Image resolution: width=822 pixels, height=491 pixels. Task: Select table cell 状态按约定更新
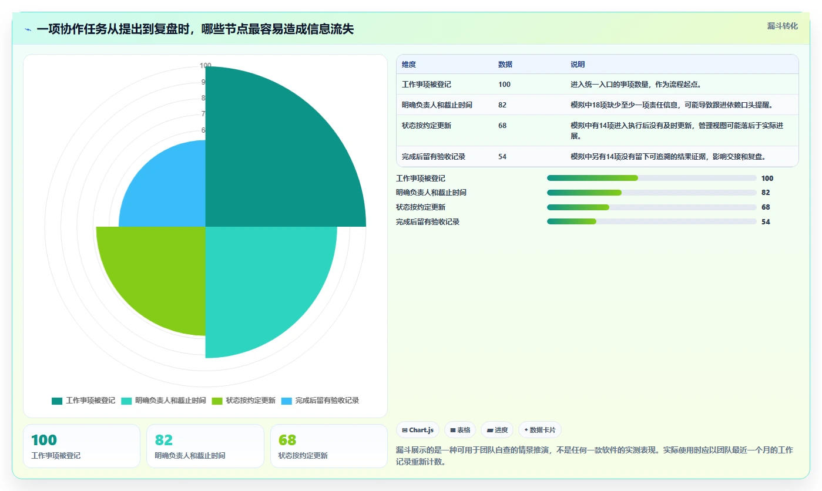[x=427, y=126]
